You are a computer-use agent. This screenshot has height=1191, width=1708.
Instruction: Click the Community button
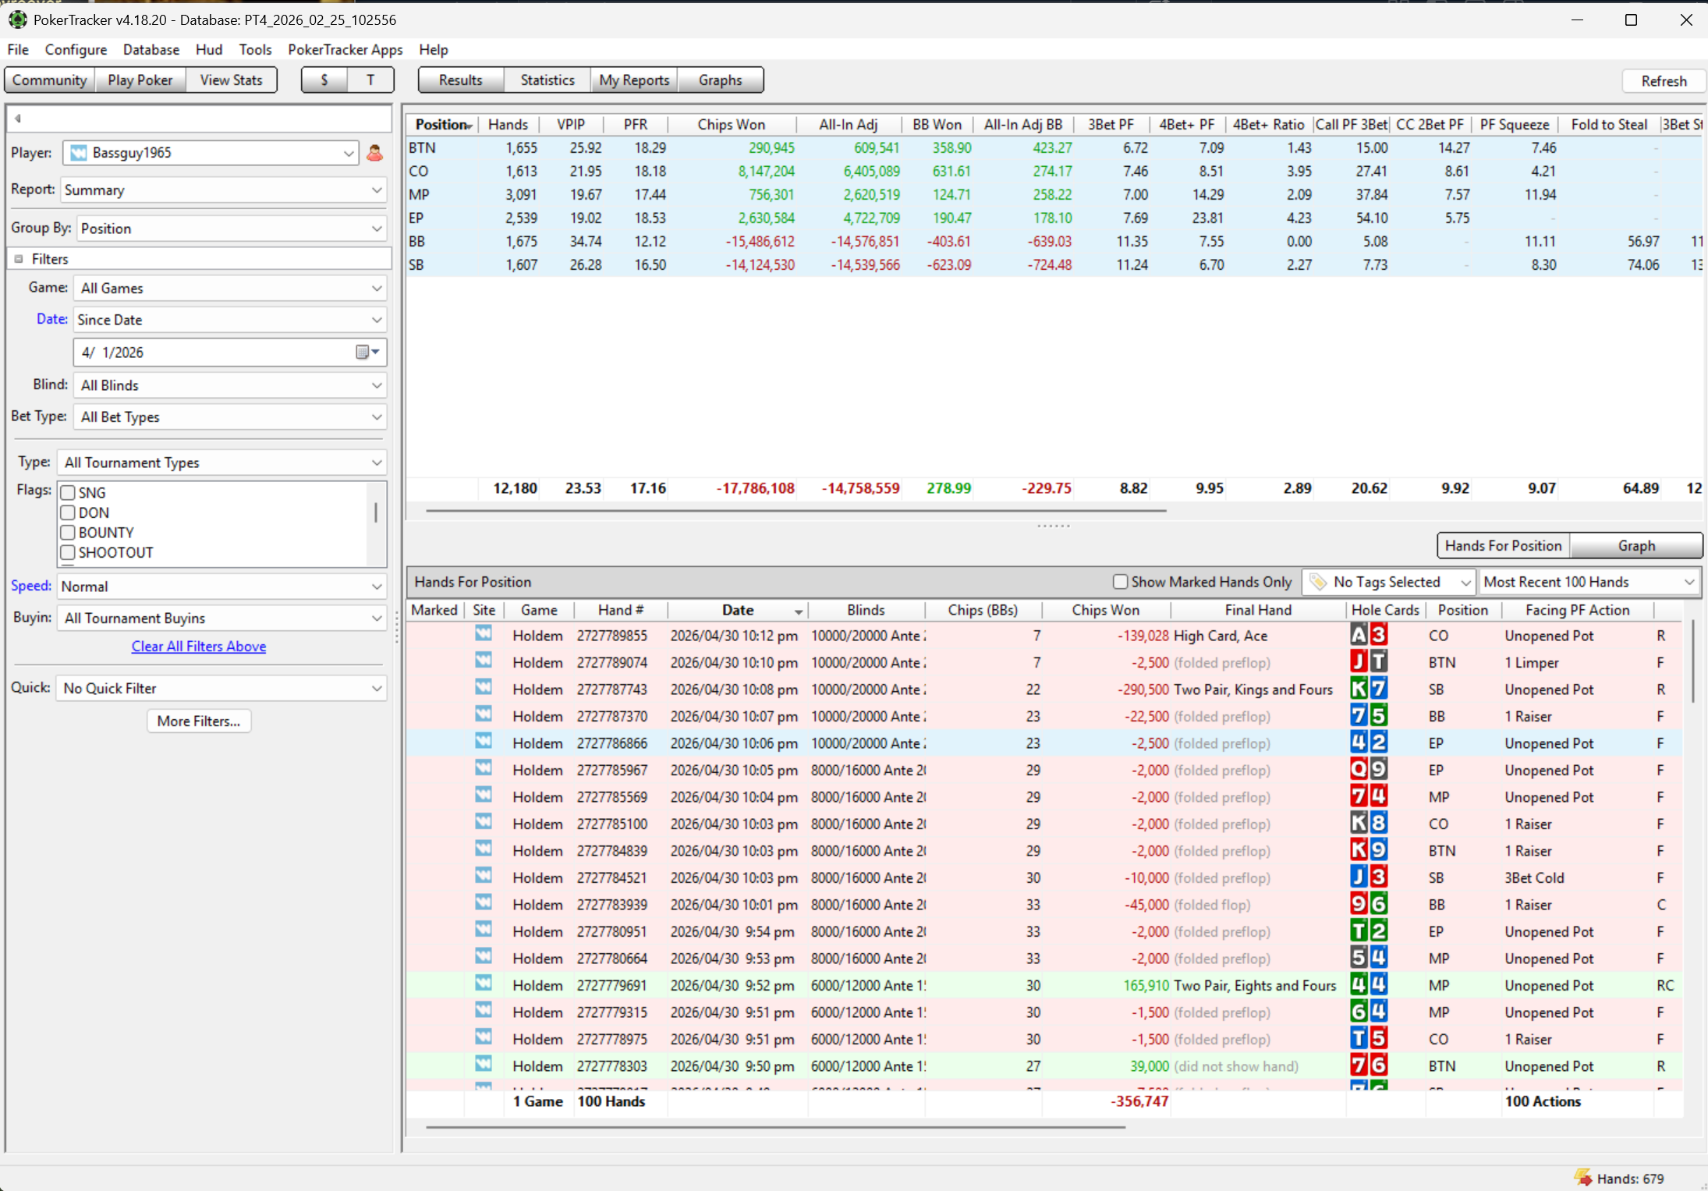point(50,80)
